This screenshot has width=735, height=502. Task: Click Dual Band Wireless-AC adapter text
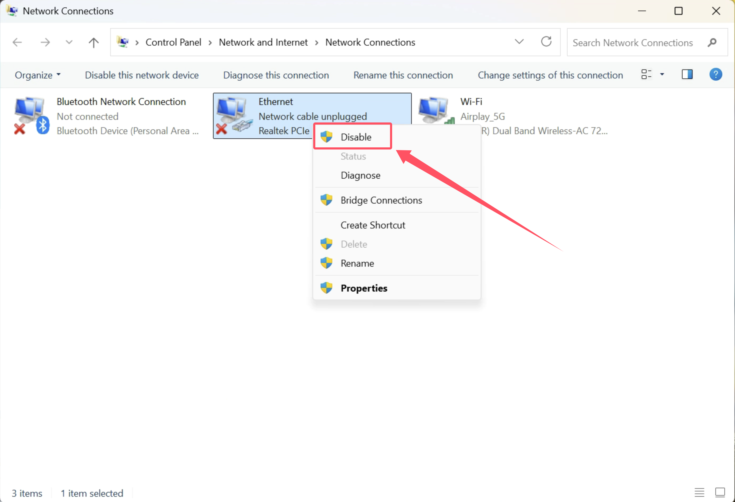tap(544, 131)
